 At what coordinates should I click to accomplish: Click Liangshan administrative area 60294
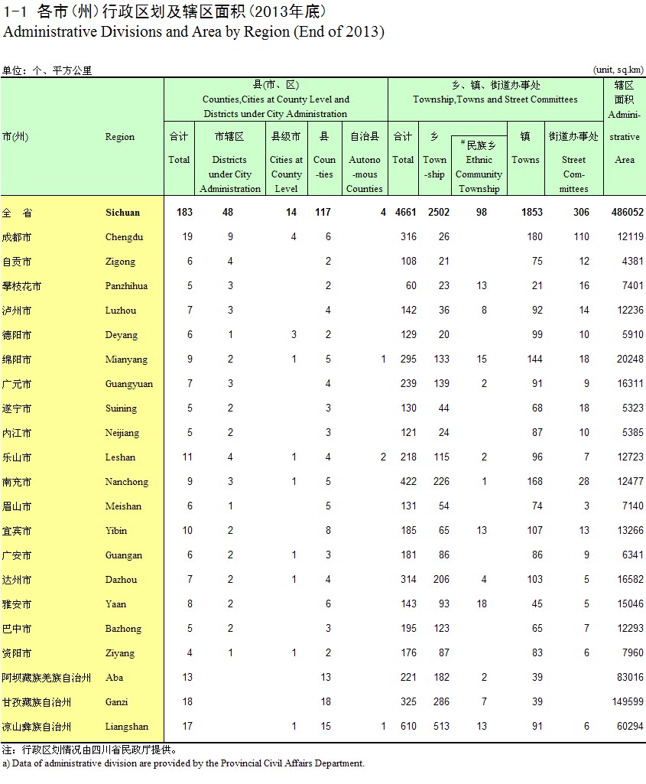[x=630, y=727]
